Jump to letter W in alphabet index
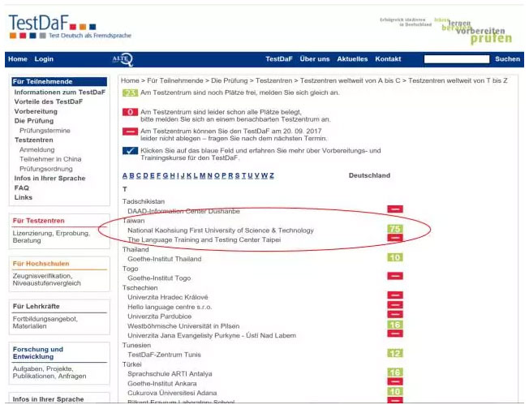Screen dimensions: 529x405 [x=264, y=175]
